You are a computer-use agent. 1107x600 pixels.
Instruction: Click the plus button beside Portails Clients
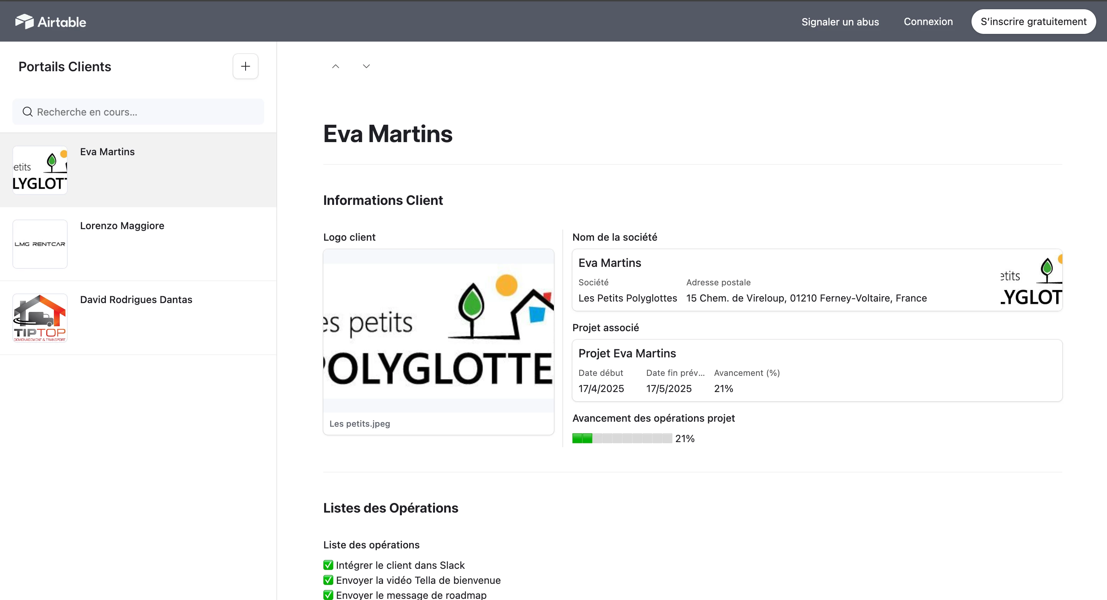pyautogui.click(x=245, y=66)
